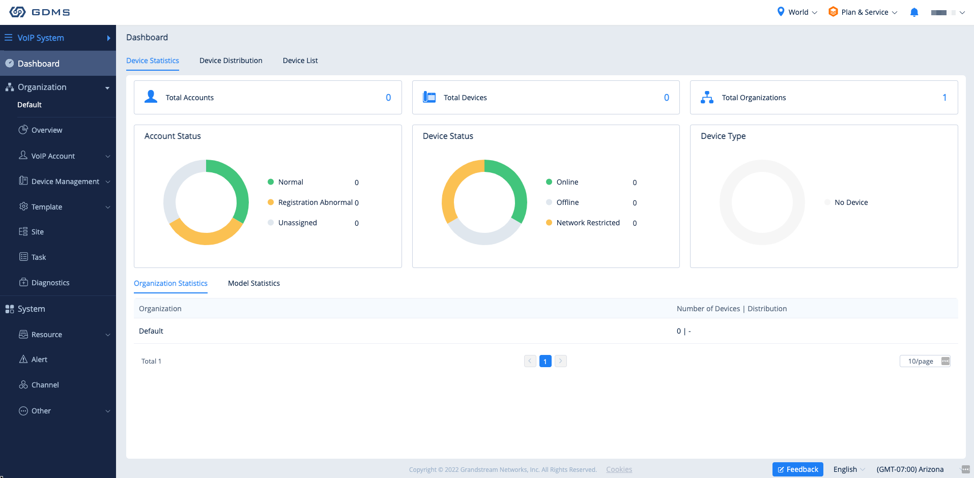Click the Total Accounts person icon
This screenshot has height=478, width=974.
151,97
